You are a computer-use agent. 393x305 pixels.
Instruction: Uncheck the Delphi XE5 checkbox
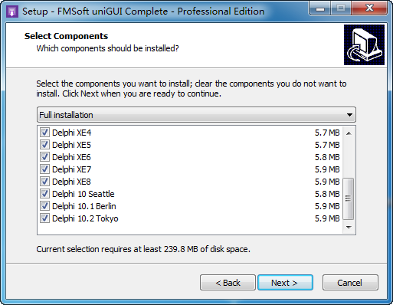click(44, 145)
